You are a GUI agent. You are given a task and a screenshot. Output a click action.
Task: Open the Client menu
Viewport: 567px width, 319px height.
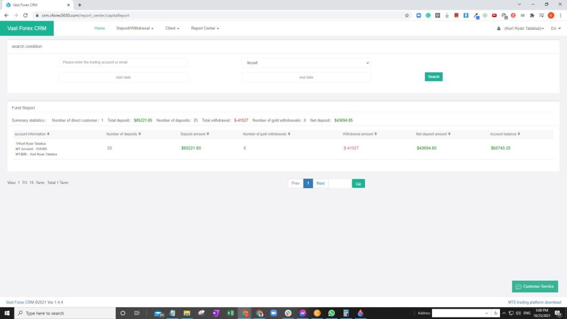[172, 28]
